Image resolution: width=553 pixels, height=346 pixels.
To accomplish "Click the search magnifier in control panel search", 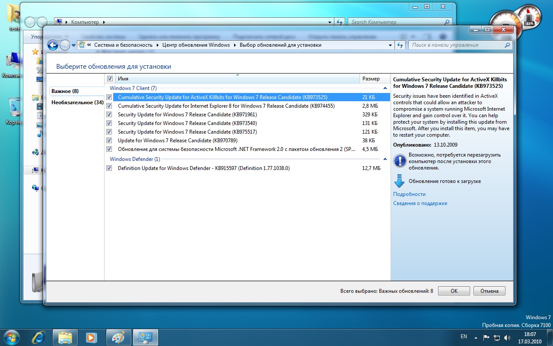I will coord(508,45).
